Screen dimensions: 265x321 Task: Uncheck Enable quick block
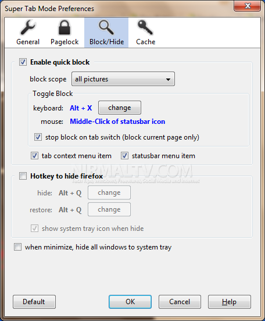point(23,62)
